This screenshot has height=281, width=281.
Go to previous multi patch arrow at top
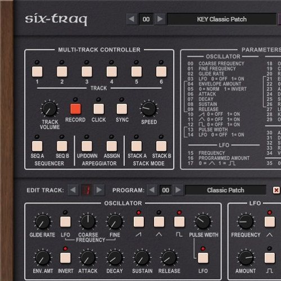click(x=132, y=19)
